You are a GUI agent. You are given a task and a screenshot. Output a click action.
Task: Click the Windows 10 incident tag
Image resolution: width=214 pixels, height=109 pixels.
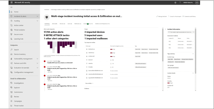coord(171,62)
